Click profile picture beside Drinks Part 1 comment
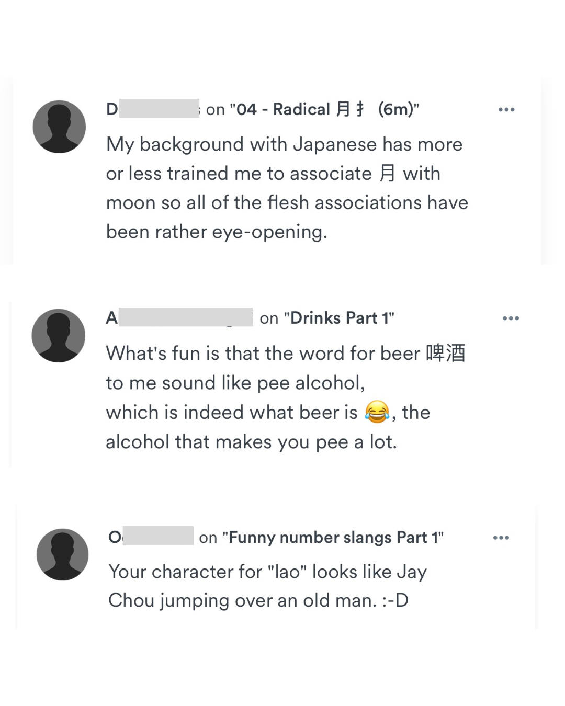565x706 pixels. (59, 336)
